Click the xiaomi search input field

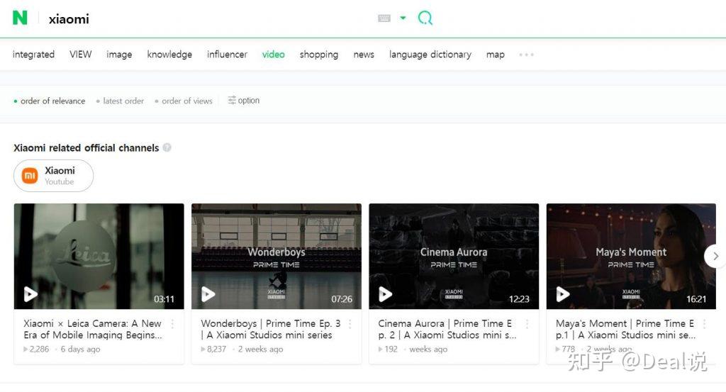[208, 19]
